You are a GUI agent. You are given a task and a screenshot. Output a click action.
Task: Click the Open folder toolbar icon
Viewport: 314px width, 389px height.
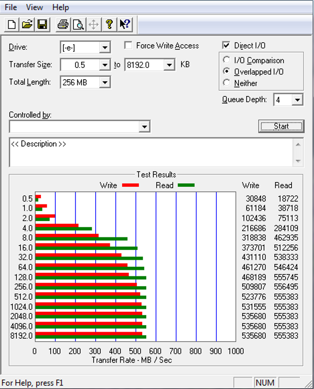(27, 24)
